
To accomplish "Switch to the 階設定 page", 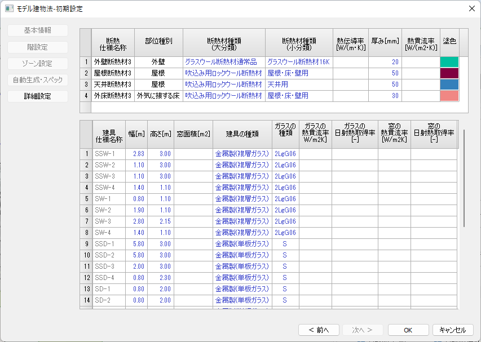I will tap(38, 47).
